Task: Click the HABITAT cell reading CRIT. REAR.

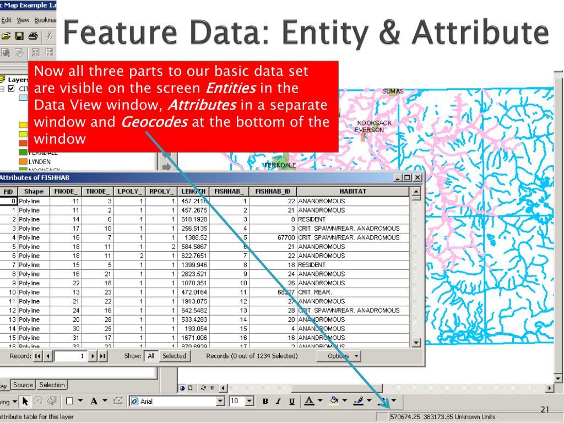Action: (x=353, y=292)
